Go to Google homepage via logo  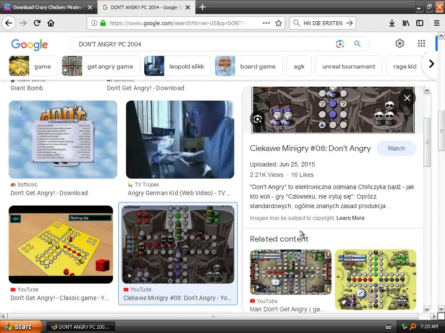30,45
